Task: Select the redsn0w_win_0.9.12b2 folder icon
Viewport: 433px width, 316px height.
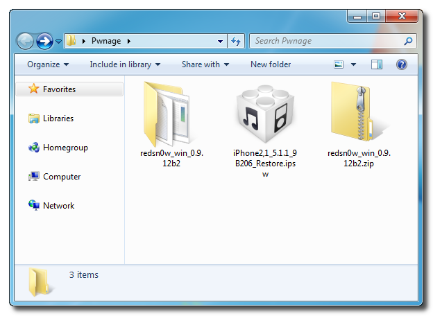Action: (169, 114)
